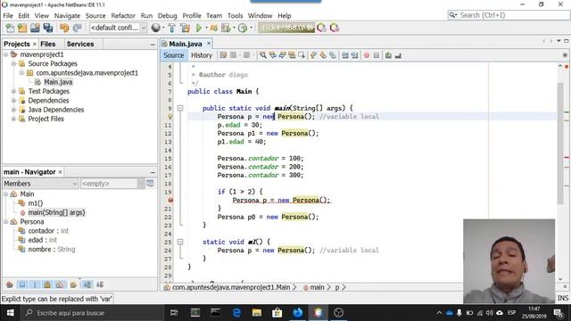571x321 pixels.
Task: Start macro recording with the red circle icon
Action: pyautogui.click(x=367, y=55)
